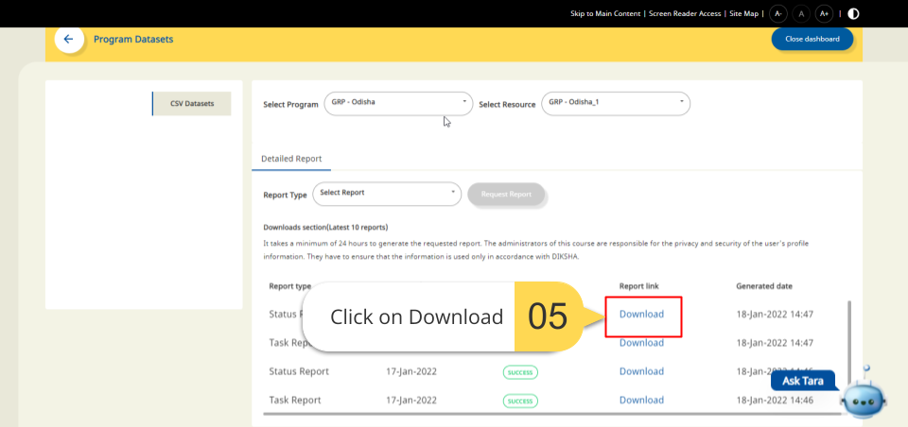The height and width of the screenshot is (427, 908).
Task: Decrease font size with A- icon
Action: pos(777,13)
